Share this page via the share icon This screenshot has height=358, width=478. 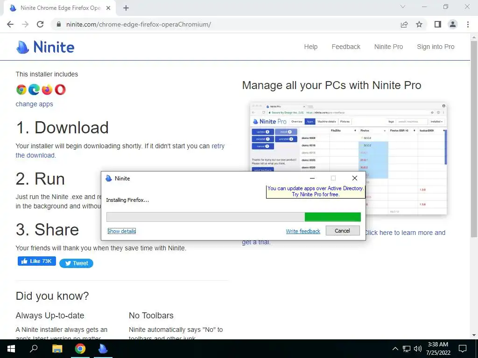tap(404, 24)
